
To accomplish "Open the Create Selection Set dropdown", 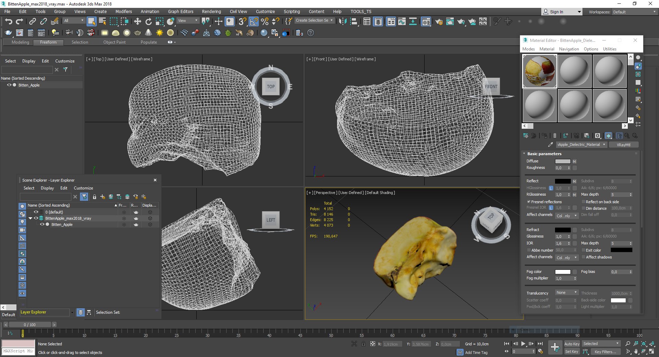I will pyautogui.click(x=314, y=21).
